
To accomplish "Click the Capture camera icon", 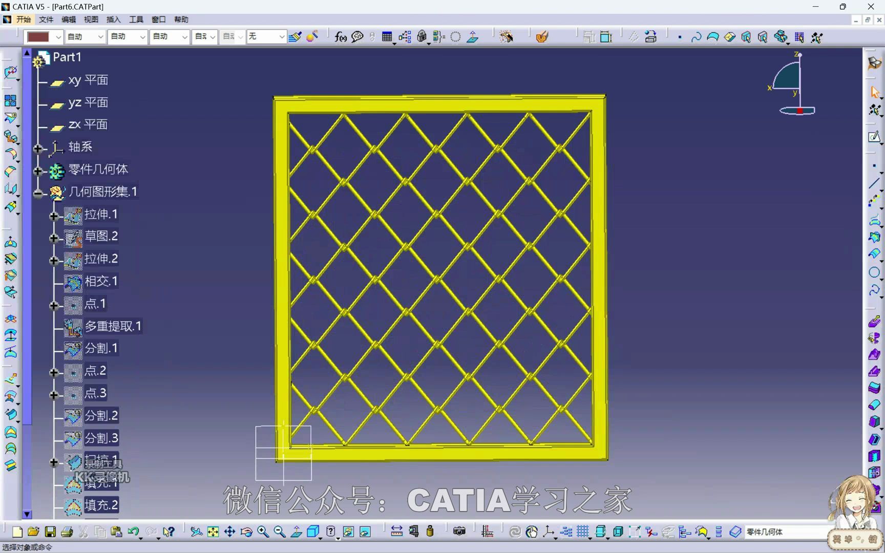I will click(x=459, y=531).
